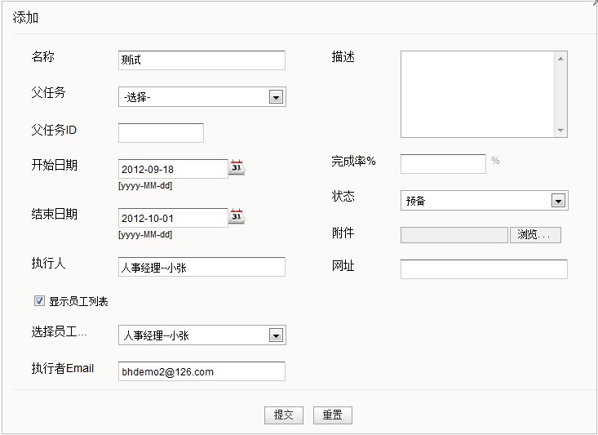The width and height of the screenshot is (598, 435).
Task: Focus the 执行人 text field
Action: [x=202, y=267]
